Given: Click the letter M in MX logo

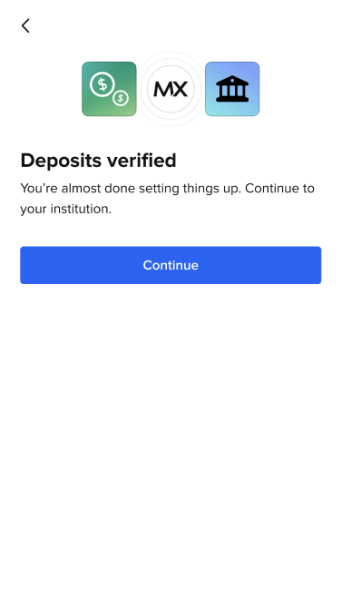Looking at the screenshot, I should point(162,89).
